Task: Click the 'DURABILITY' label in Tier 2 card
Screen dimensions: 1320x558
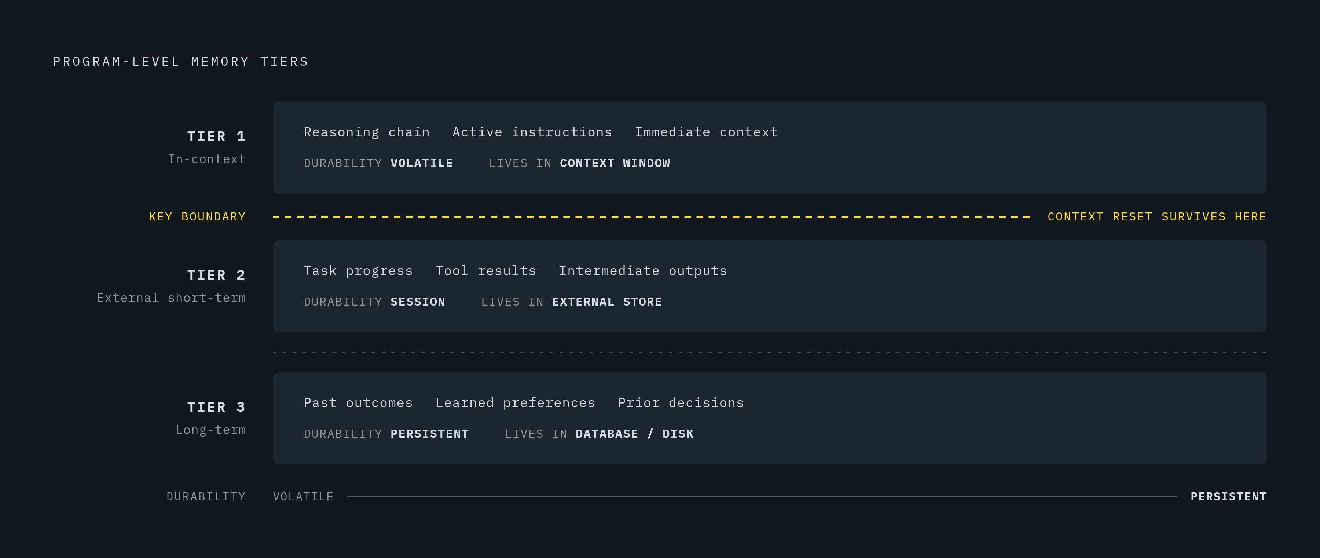Action: pyautogui.click(x=343, y=302)
